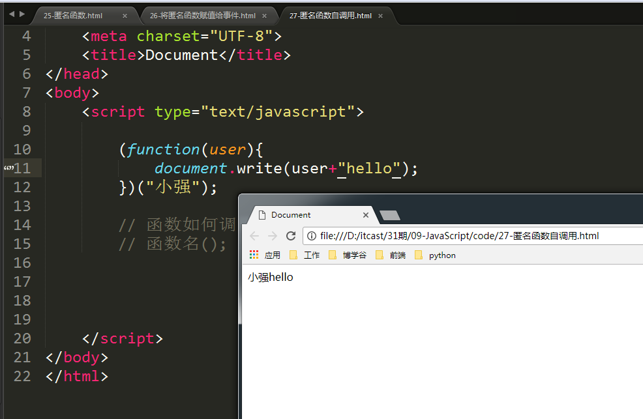Close the 25-匿名函数.html tab
The width and height of the screenshot is (643, 419).
(x=125, y=16)
